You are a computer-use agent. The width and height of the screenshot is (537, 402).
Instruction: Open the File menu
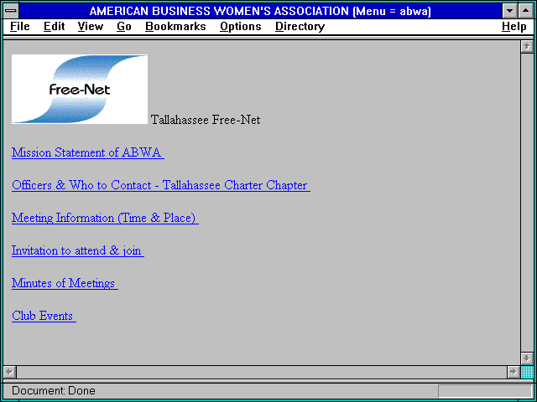pyautogui.click(x=20, y=27)
